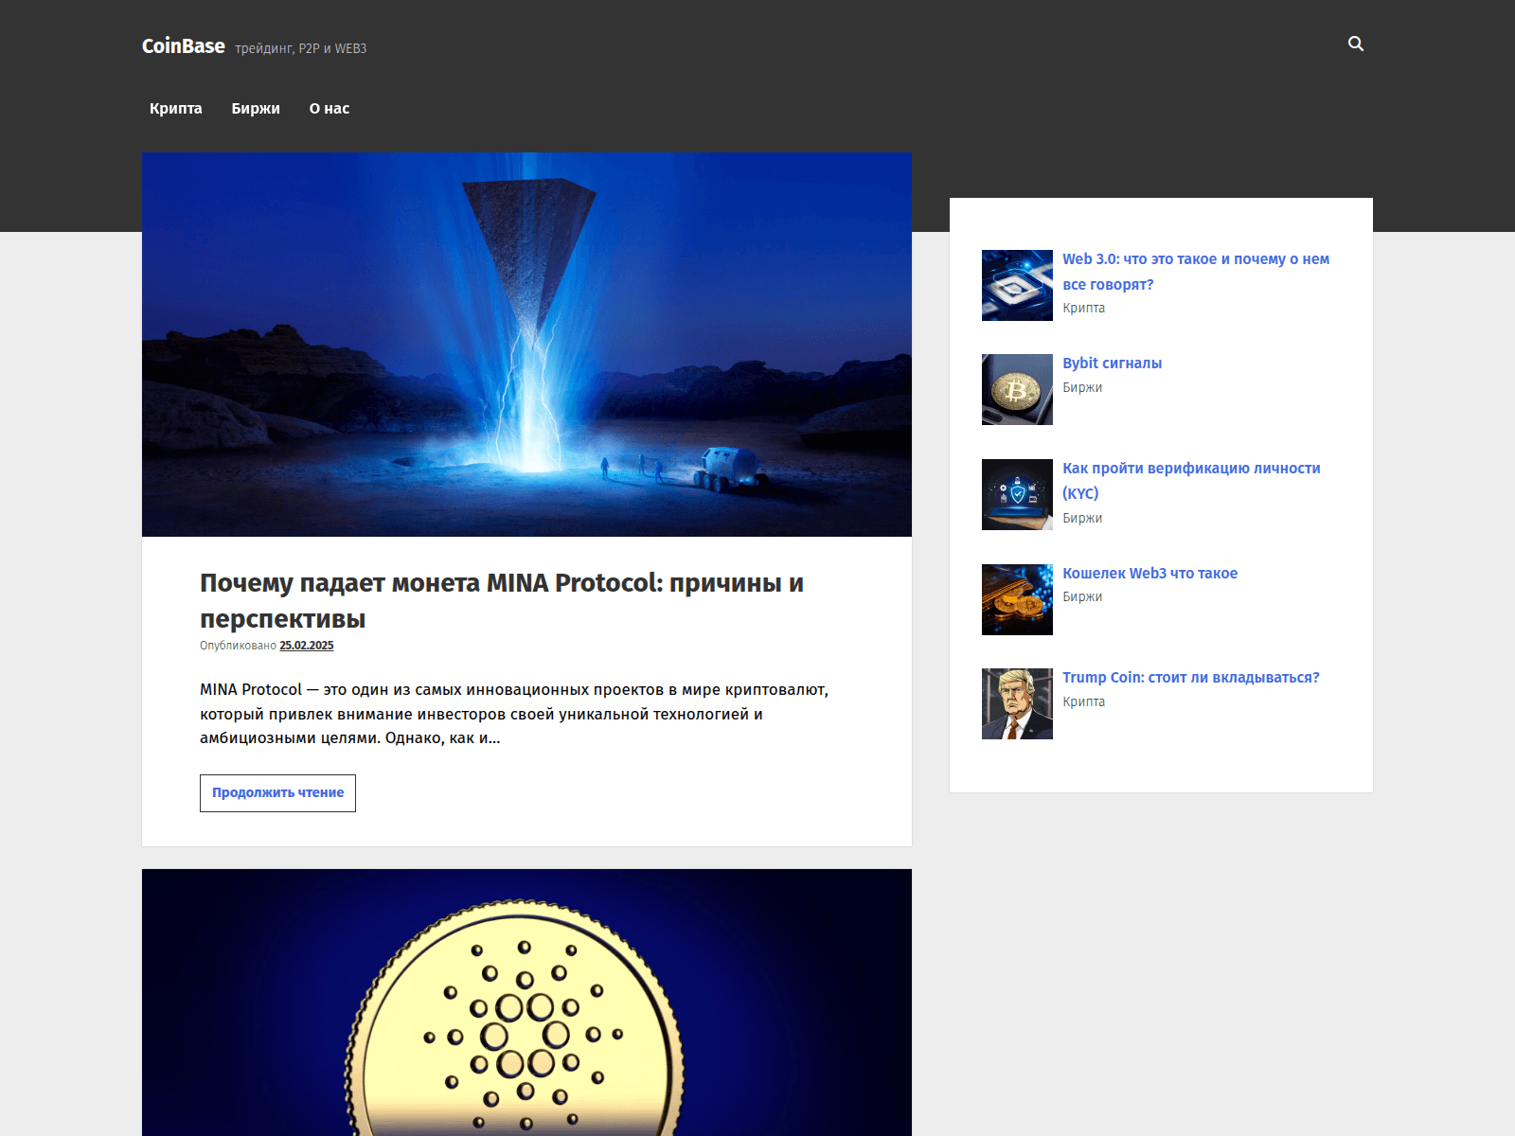Select Биржи category under KYC article
The image size is (1515, 1136).
coord(1082,518)
